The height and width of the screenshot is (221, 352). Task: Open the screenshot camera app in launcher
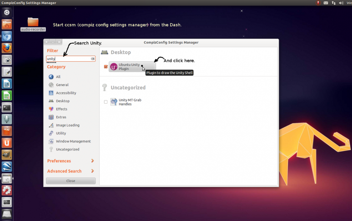7,60
